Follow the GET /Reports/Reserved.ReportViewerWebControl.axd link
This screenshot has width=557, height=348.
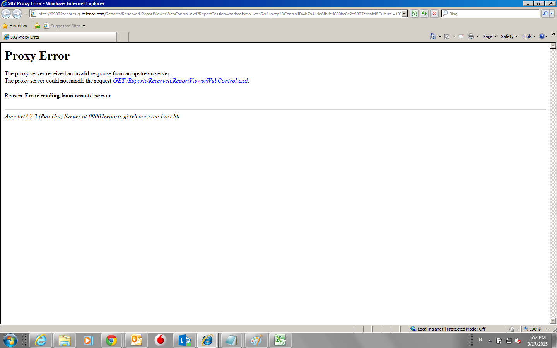click(x=180, y=81)
